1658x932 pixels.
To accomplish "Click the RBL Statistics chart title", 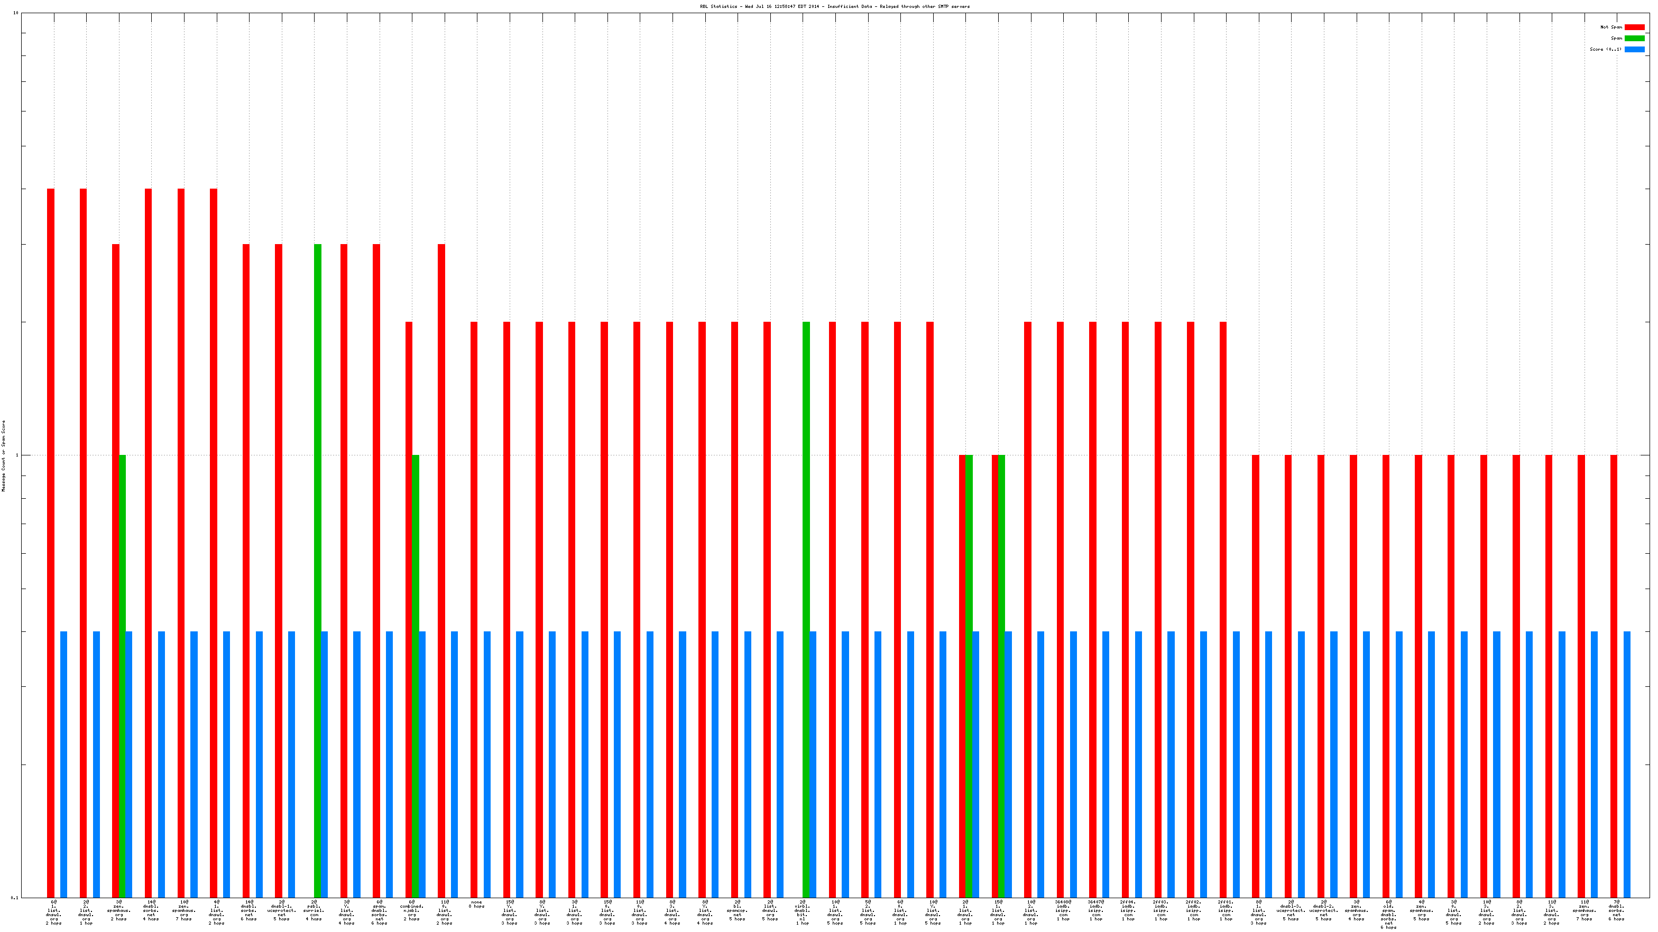I will pos(834,6).
